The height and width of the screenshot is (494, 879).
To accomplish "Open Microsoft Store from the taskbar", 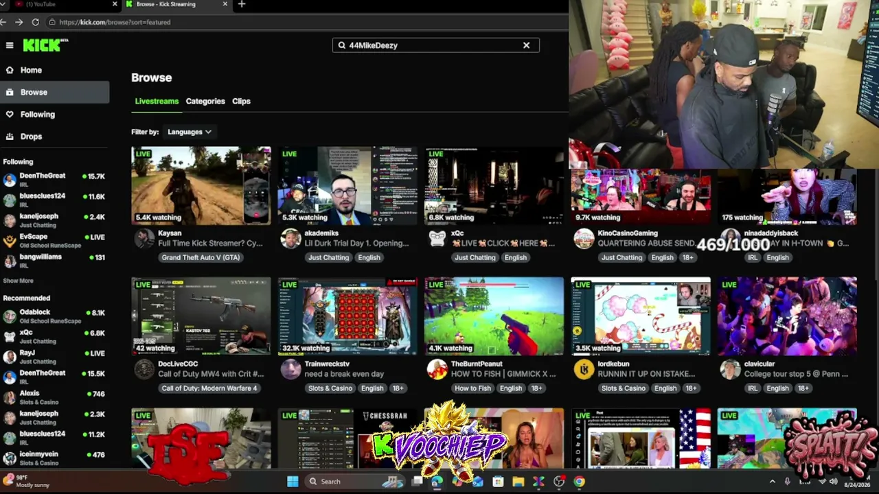I will pos(498,482).
